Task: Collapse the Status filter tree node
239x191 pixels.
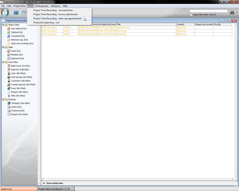Action: 3,25
